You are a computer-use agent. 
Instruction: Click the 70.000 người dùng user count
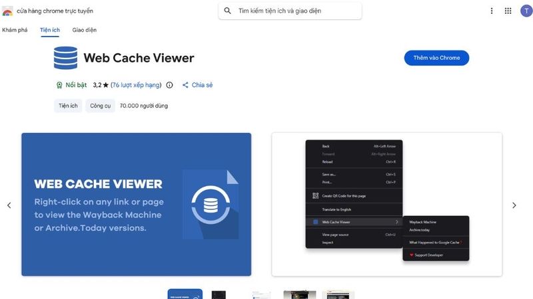click(x=144, y=106)
